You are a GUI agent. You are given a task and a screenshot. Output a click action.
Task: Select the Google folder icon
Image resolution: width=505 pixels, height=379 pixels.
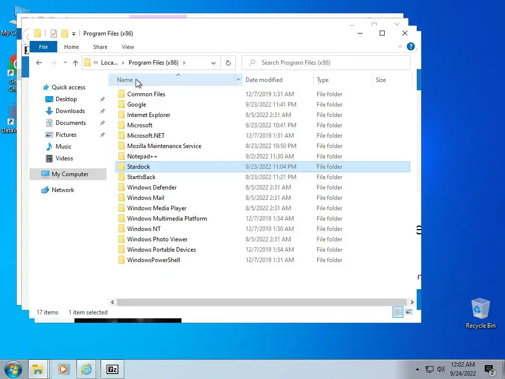point(121,105)
